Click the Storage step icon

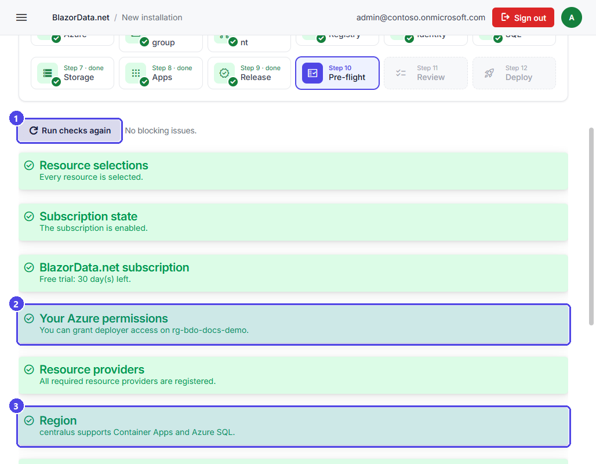coord(48,73)
